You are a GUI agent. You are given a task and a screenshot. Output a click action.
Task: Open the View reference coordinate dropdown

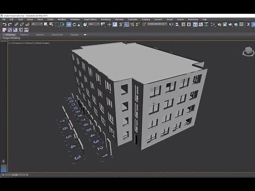94,24
